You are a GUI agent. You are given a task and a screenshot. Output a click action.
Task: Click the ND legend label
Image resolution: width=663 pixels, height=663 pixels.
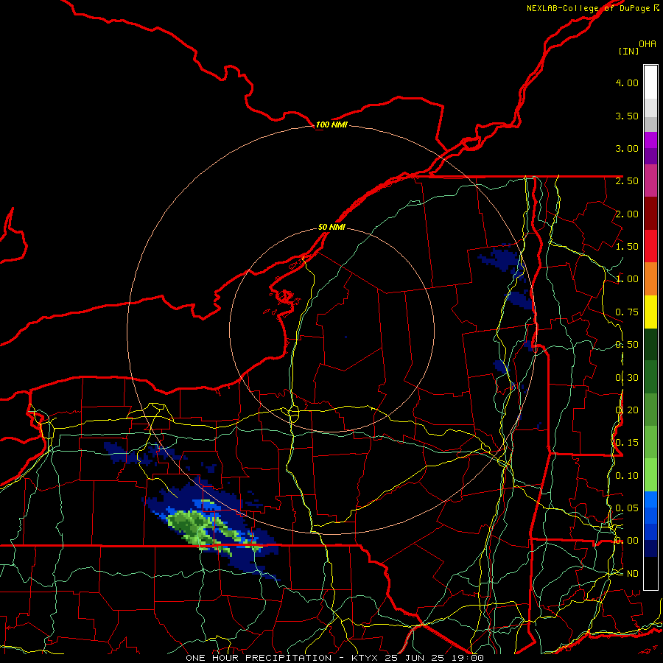click(x=633, y=574)
